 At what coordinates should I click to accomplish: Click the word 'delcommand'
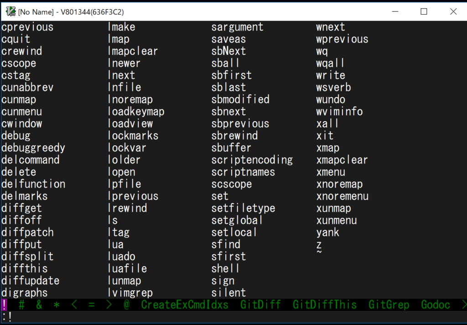click(31, 160)
